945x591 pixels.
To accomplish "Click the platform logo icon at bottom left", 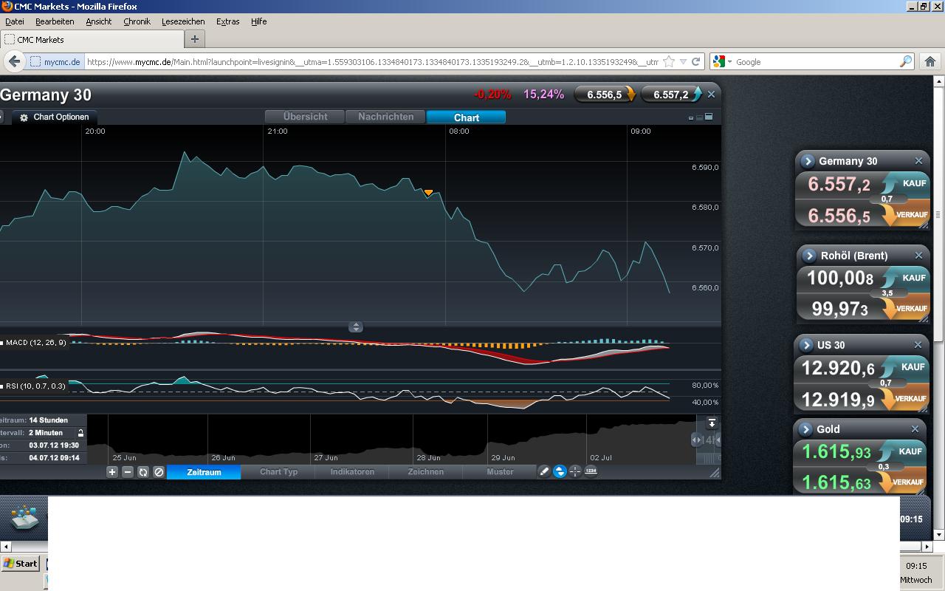I will coord(24,516).
